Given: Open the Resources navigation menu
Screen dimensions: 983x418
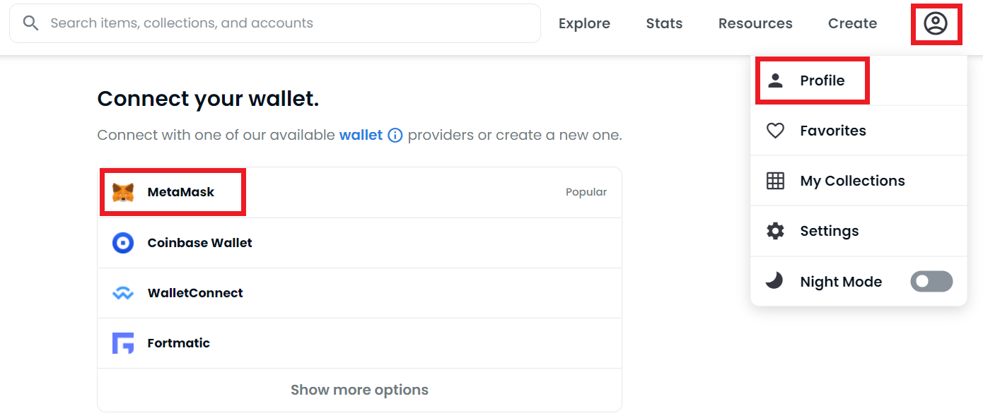Looking at the screenshot, I should point(755,23).
